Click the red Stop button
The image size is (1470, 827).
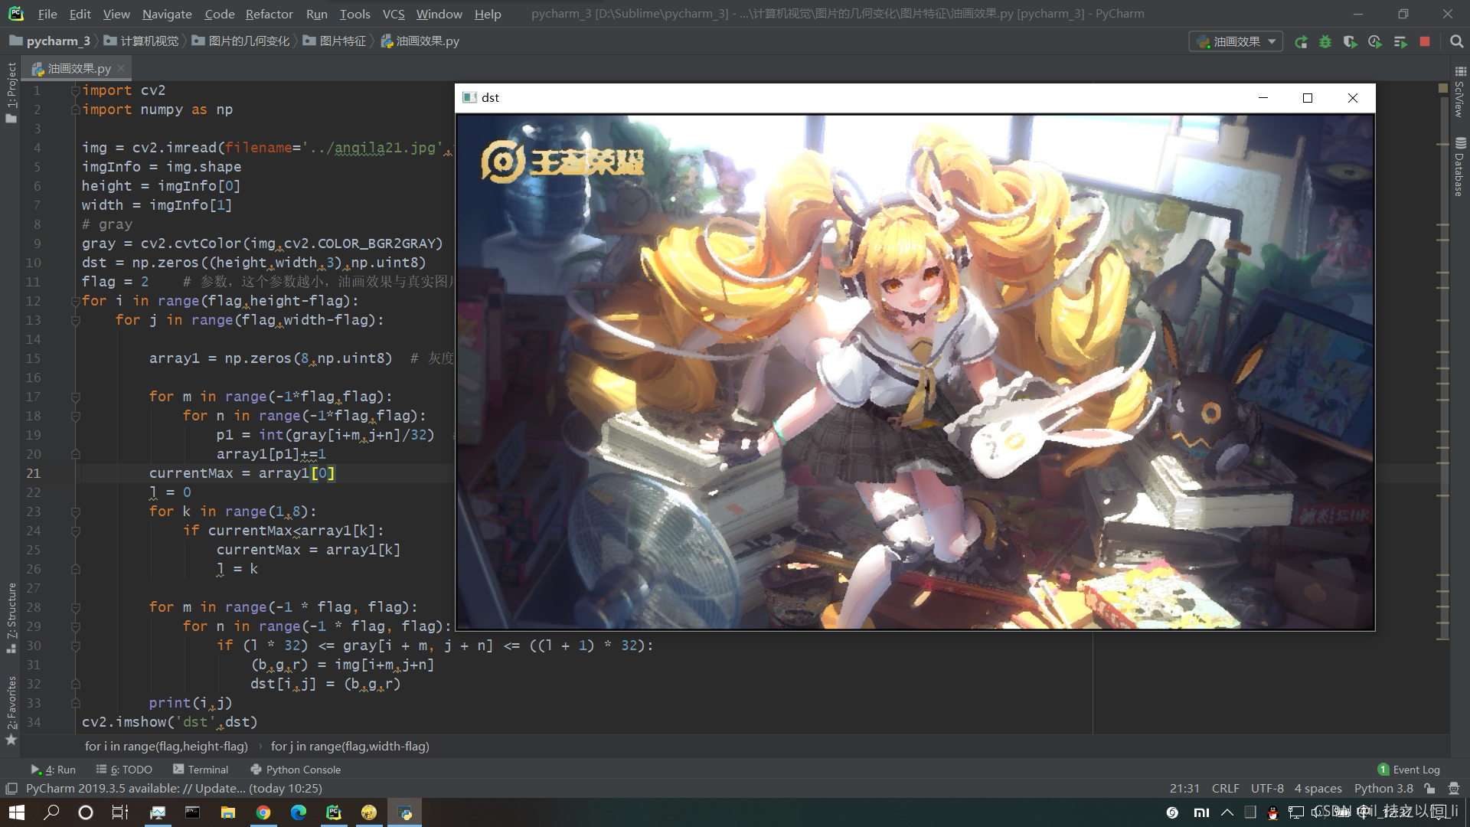[1425, 42]
